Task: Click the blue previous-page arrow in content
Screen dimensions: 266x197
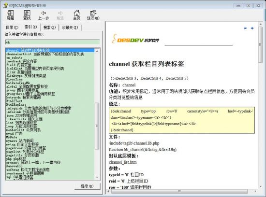Action: (245, 28)
